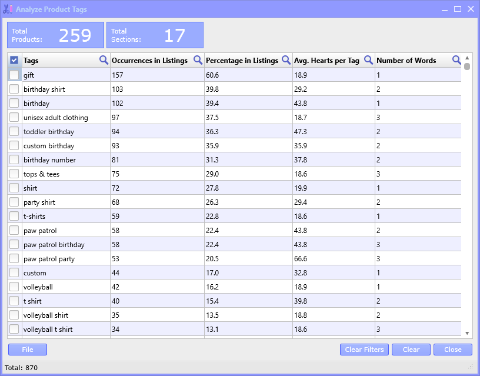This screenshot has height=376, width=480.
Task: Click the Clear button
Action: click(x=411, y=350)
